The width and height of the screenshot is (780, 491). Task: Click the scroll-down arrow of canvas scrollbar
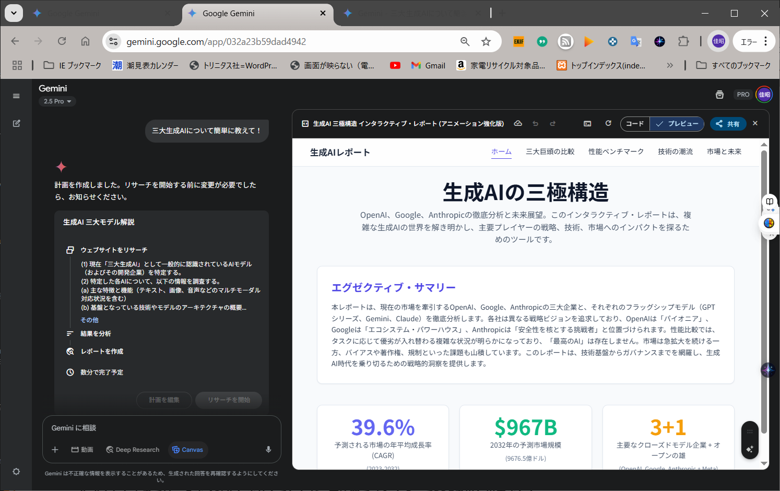click(x=764, y=463)
